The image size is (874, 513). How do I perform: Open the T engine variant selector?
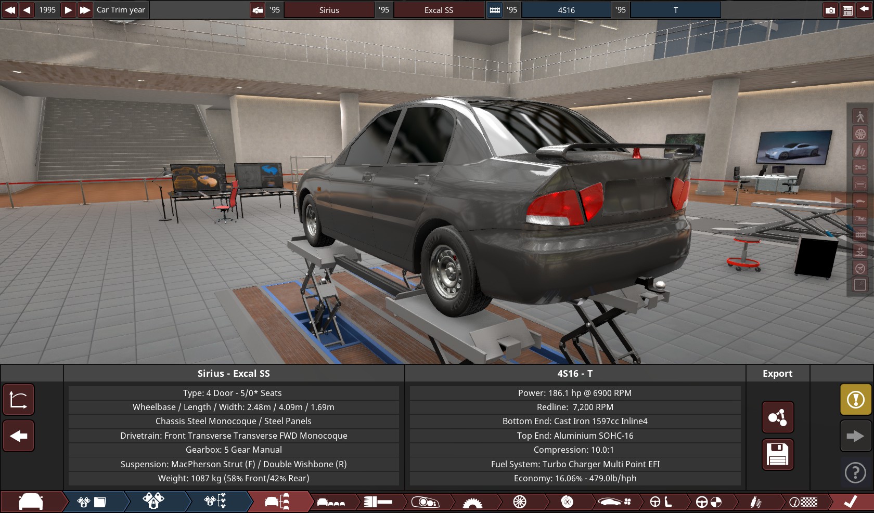pos(675,10)
